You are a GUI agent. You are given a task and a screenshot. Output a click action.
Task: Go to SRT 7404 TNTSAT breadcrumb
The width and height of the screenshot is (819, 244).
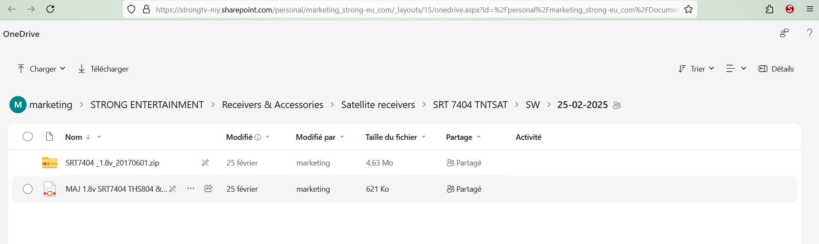tap(470, 105)
